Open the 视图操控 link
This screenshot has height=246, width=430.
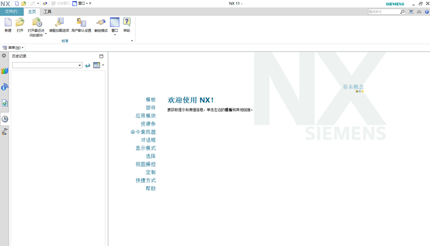[146, 164]
